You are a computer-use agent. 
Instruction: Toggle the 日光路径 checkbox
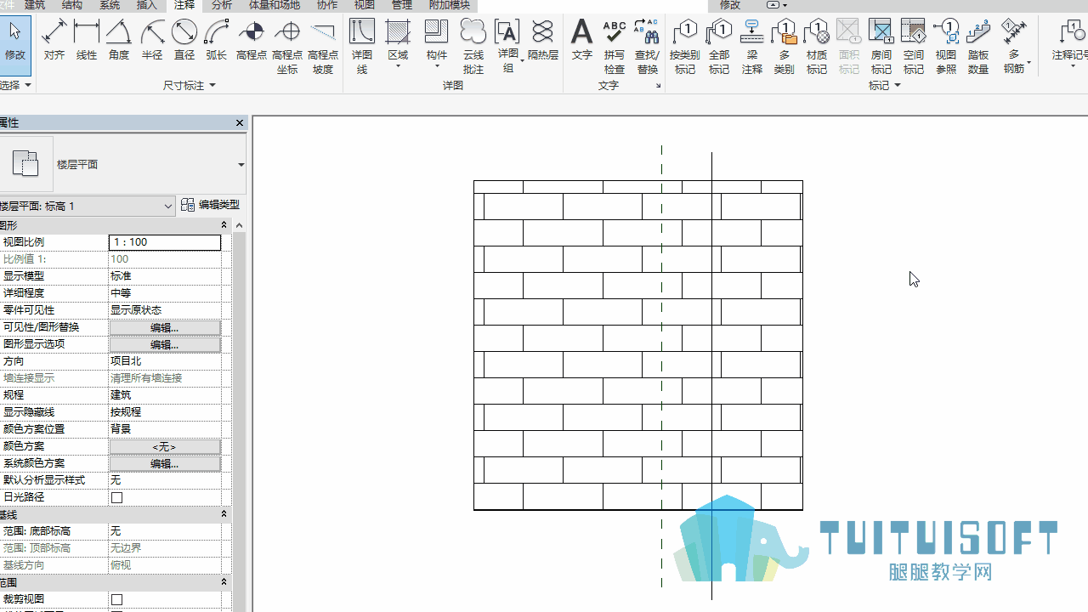117,497
